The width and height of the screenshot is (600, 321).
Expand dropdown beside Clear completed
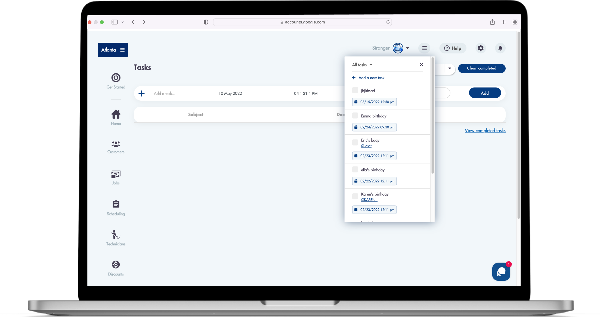[x=450, y=68]
